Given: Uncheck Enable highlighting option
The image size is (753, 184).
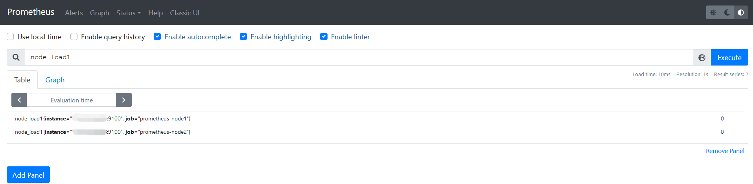Looking at the screenshot, I should (x=243, y=36).
